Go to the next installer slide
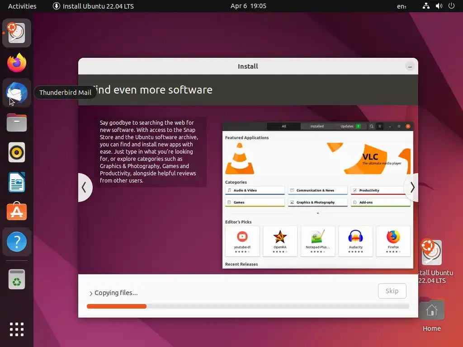Viewport: 463px width, 347px height. click(x=412, y=188)
